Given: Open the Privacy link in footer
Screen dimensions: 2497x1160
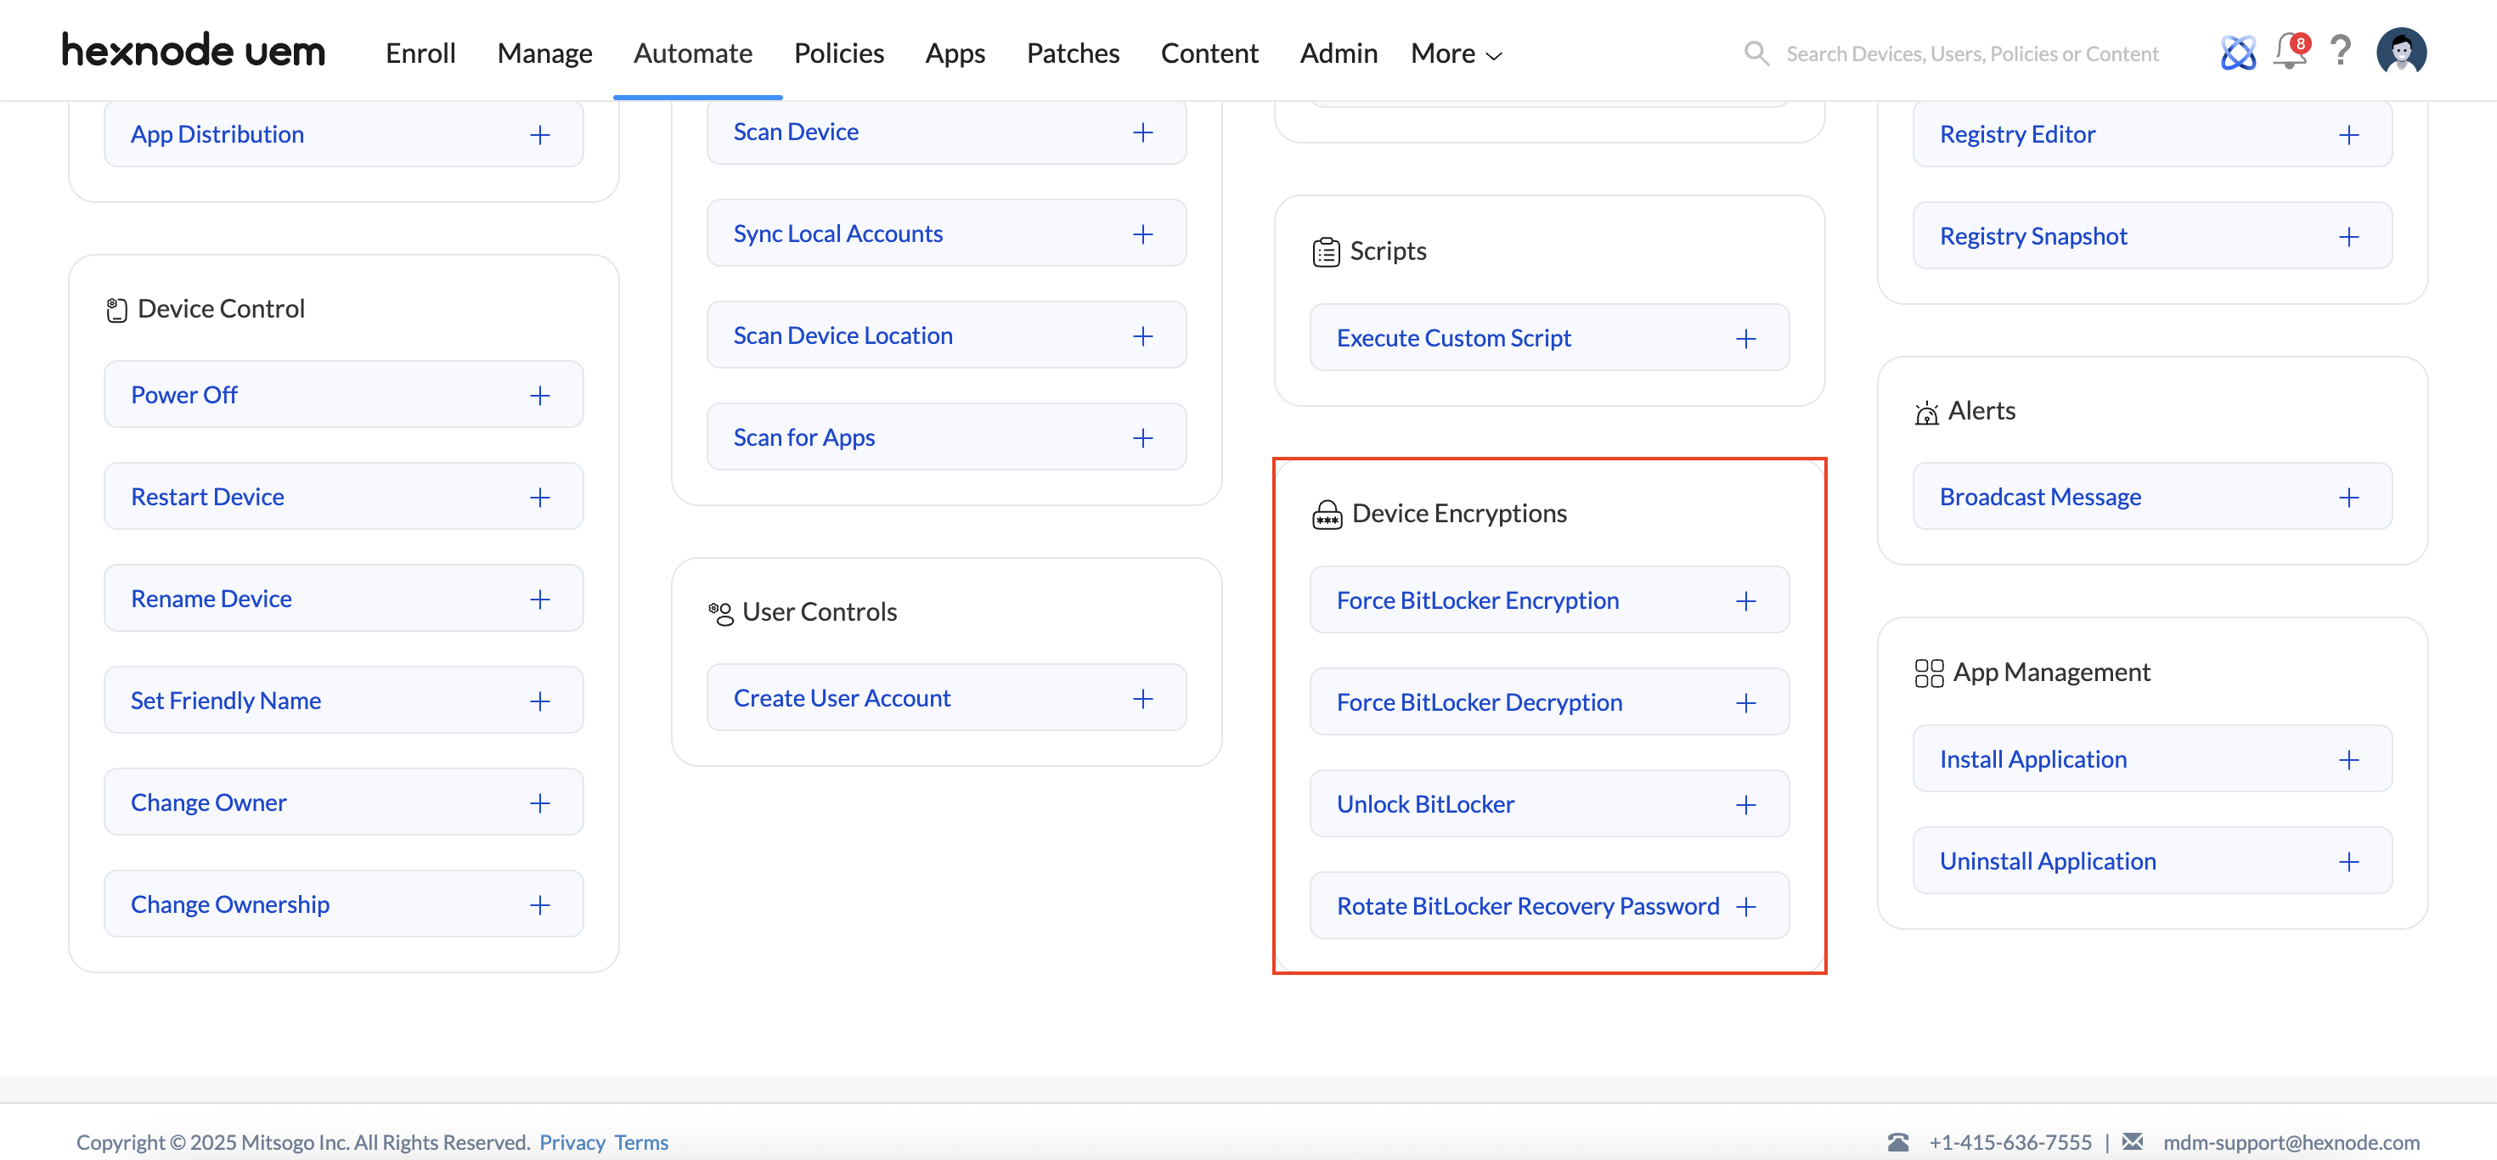Looking at the screenshot, I should (572, 1142).
